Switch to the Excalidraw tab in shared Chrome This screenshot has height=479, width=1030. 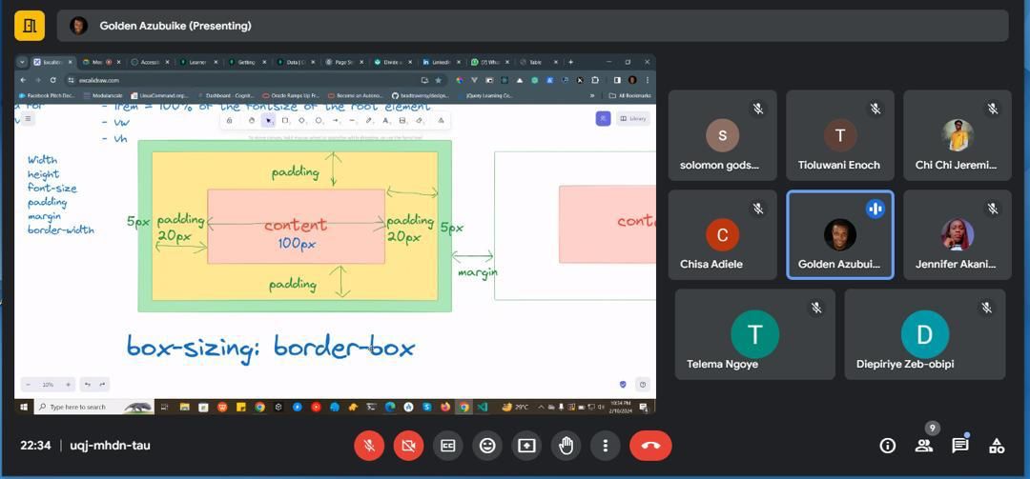point(53,62)
